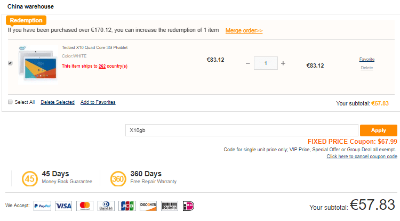Click the Discover card logo
This screenshot has width=400, height=221.
point(148,206)
